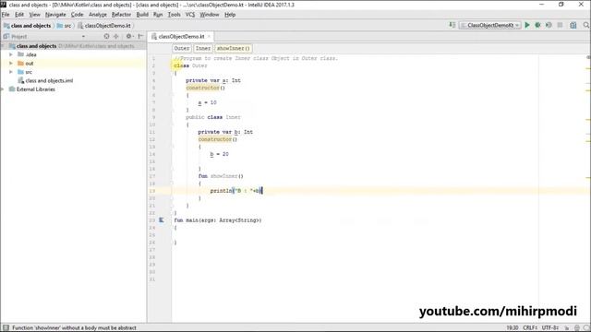Open the View menu

pyautogui.click(x=35, y=15)
